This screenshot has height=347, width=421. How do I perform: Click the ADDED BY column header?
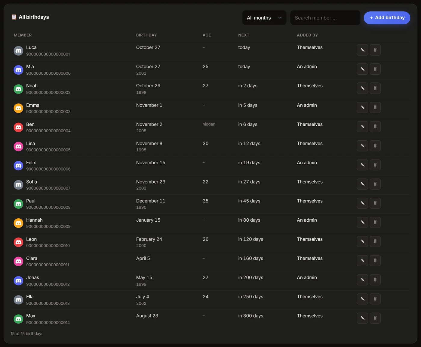pos(307,35)
